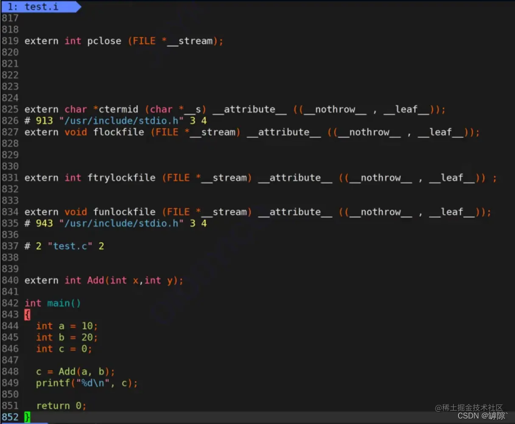The height and width of the screenshot is (424, 515).
Task: Click '__nothrow__' on line 831
Action: [381, 178]
